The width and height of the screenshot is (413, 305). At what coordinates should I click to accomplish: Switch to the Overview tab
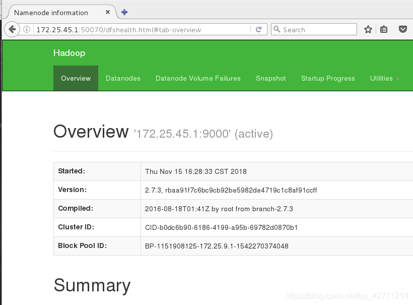point(76,78)
